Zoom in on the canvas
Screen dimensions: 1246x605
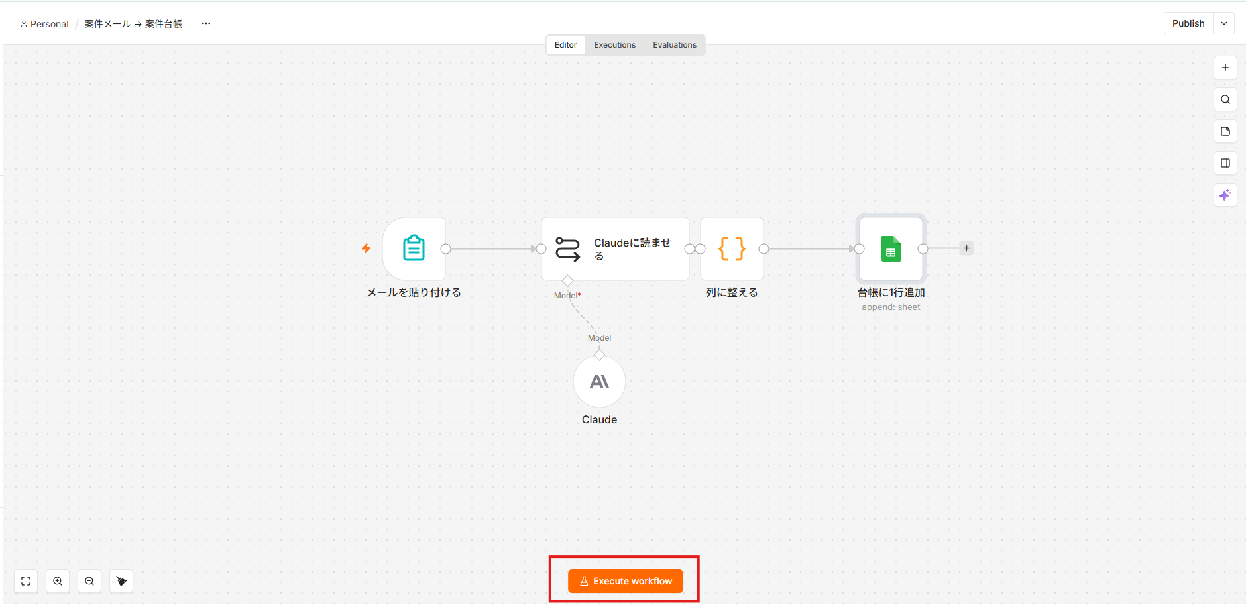pos(58,581)
